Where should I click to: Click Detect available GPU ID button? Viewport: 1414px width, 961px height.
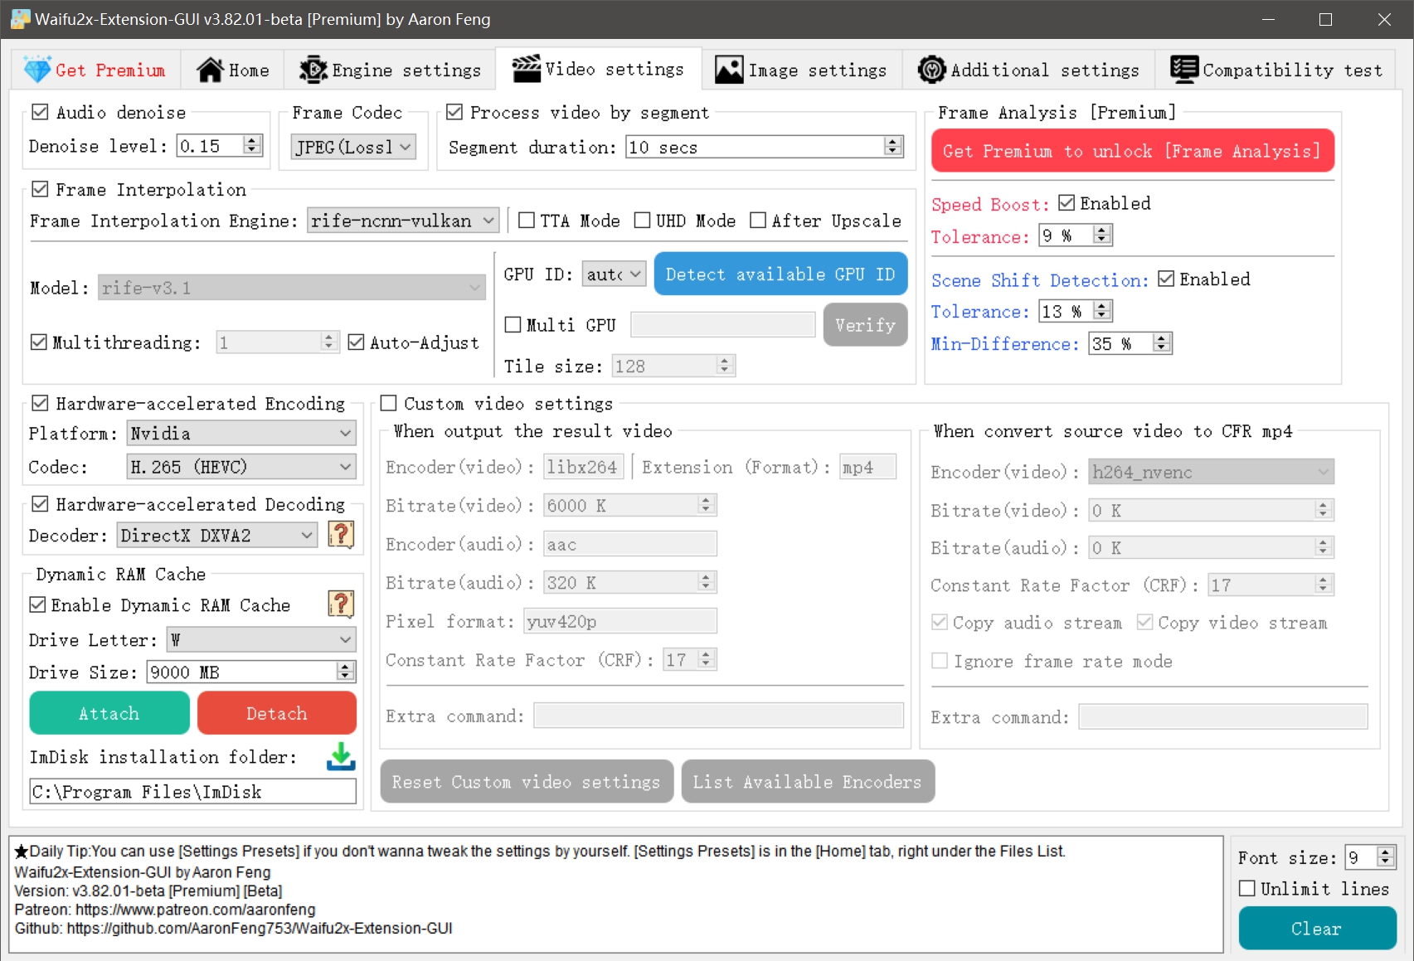coord(780,274)
